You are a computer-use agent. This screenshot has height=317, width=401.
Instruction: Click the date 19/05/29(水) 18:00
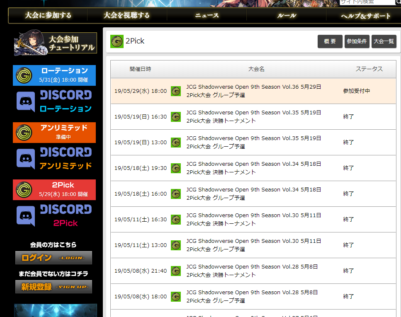[x=141, y=91]
